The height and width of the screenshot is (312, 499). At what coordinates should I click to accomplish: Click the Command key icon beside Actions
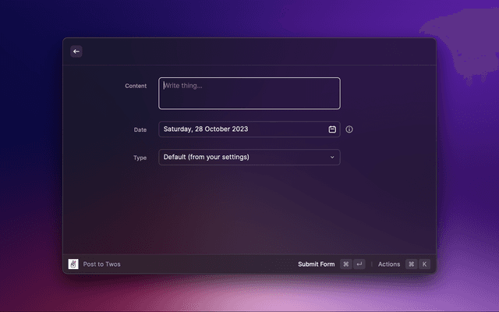pyautogui.click(x=411, y=264)
